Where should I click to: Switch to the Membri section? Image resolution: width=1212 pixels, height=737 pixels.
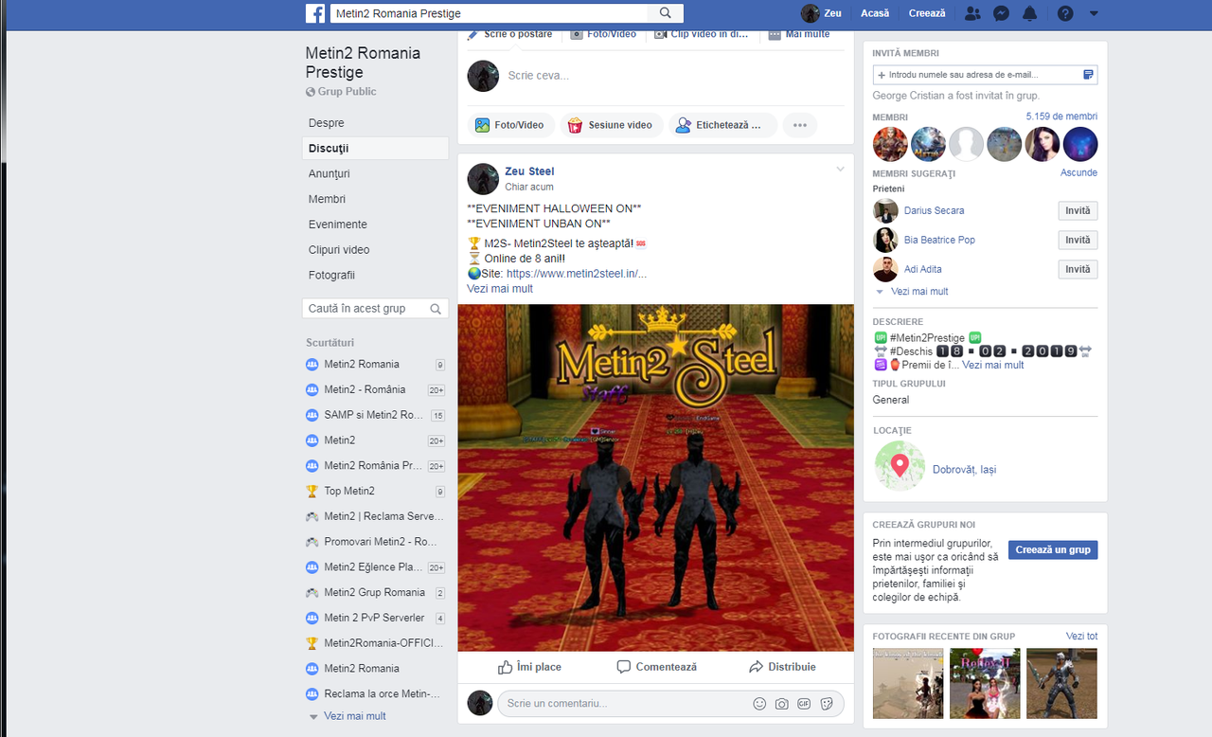point(327,198)
